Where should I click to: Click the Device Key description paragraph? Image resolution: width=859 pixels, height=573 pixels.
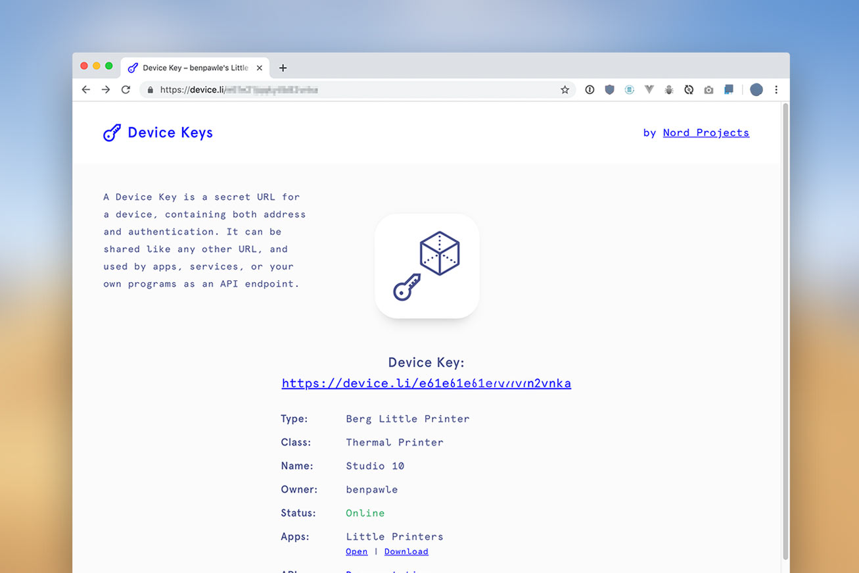(x=204, y=241)
